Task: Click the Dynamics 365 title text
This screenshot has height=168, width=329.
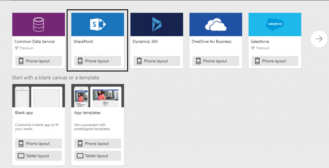Action: click(x=145, y=41)
